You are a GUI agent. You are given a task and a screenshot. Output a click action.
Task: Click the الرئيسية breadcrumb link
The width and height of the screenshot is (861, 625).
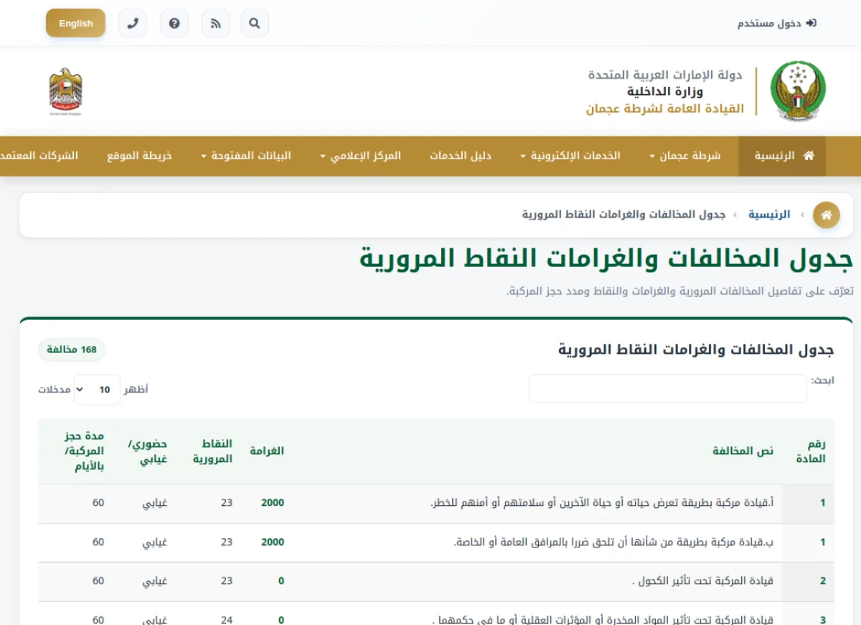769,215
